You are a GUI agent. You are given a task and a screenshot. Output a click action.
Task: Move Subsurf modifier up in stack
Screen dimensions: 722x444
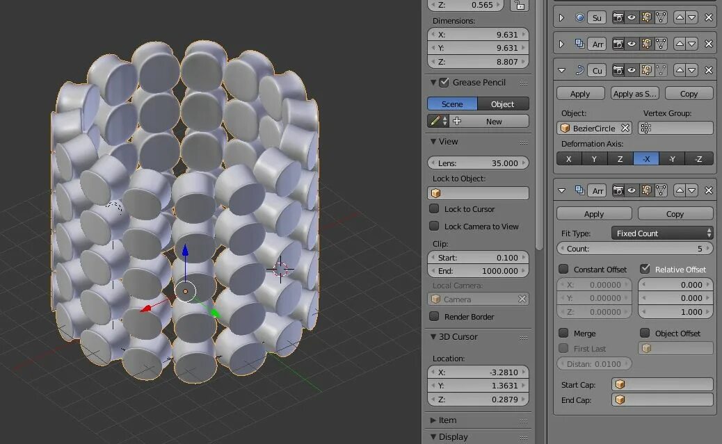tap(680, 17)
